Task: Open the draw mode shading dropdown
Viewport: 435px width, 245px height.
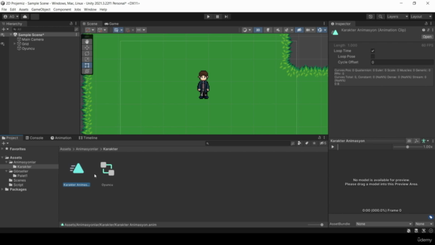Action: coord(246,30)
